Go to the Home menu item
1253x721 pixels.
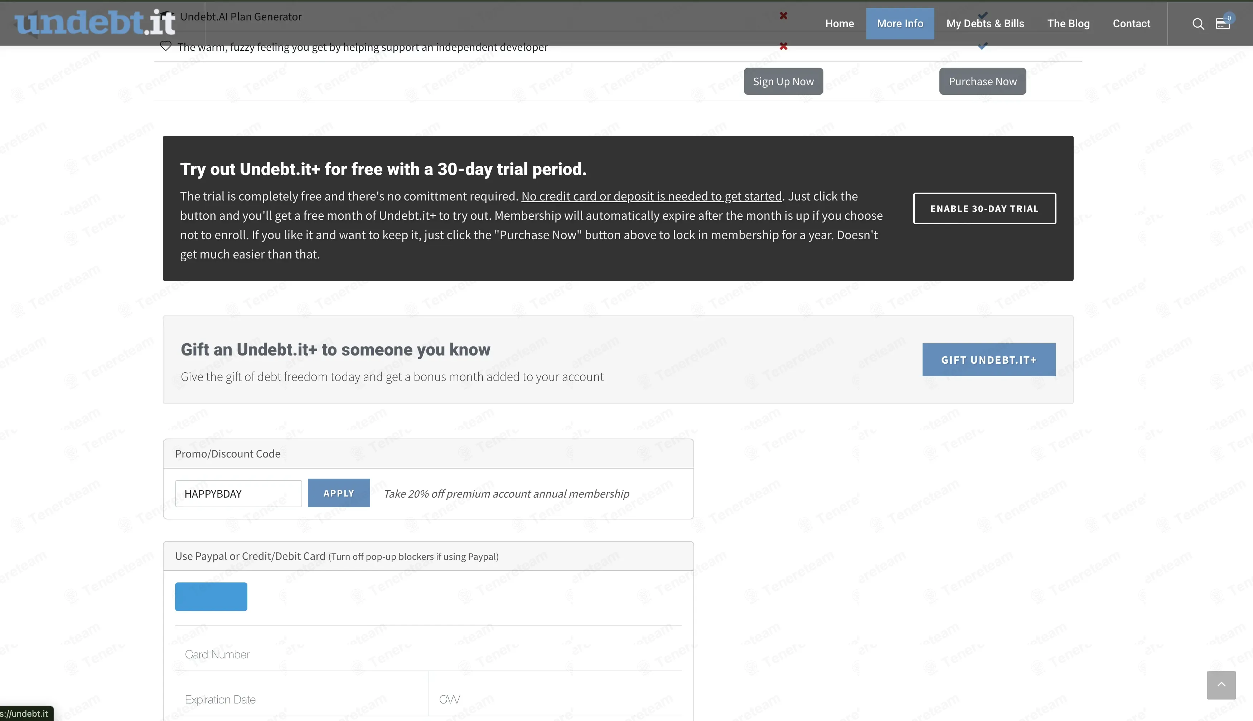click(x=839, y=23)
